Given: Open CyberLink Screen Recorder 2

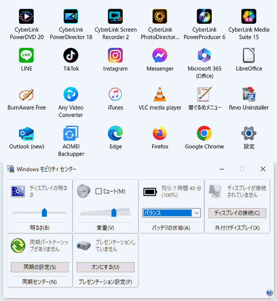Looking at the screenshot, I should pyautogui.click(x=116, y=17).
